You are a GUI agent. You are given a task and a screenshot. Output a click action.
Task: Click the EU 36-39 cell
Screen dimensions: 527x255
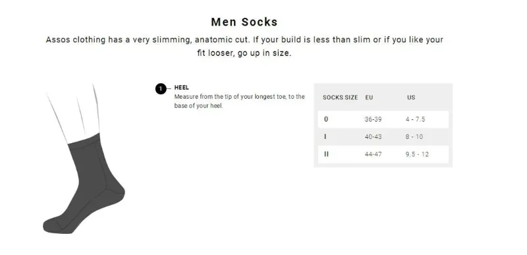point(373,119)
